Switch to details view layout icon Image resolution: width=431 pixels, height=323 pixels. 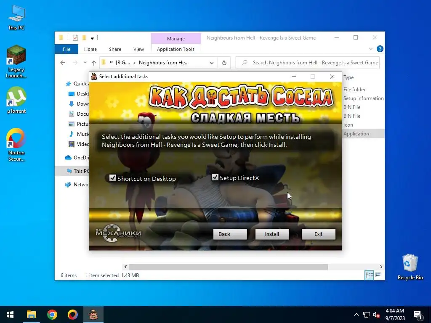369,275
